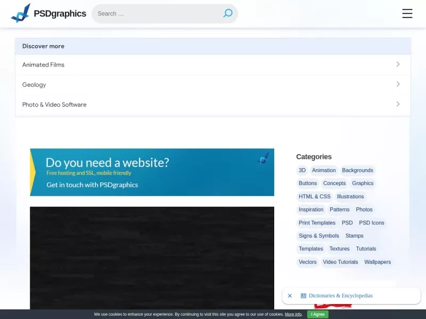Click the dark texture preview image

click(x=152, y=258)
